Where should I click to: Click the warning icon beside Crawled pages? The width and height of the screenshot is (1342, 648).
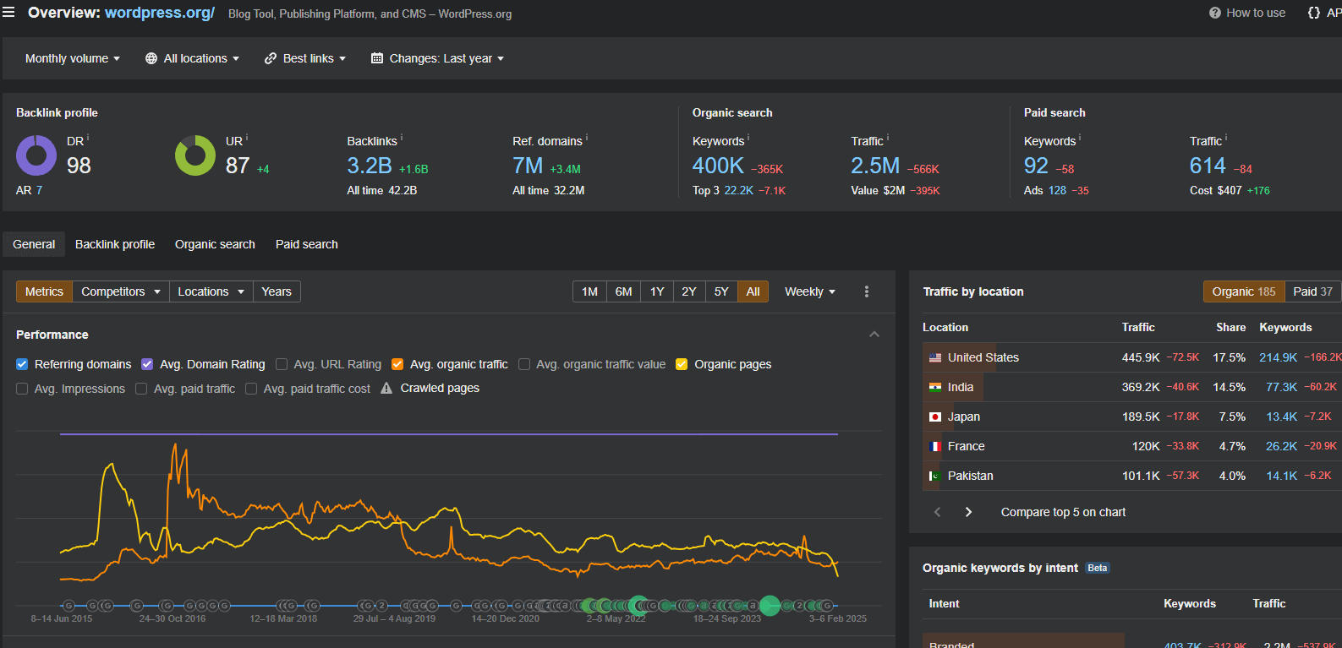click(386, 388)
